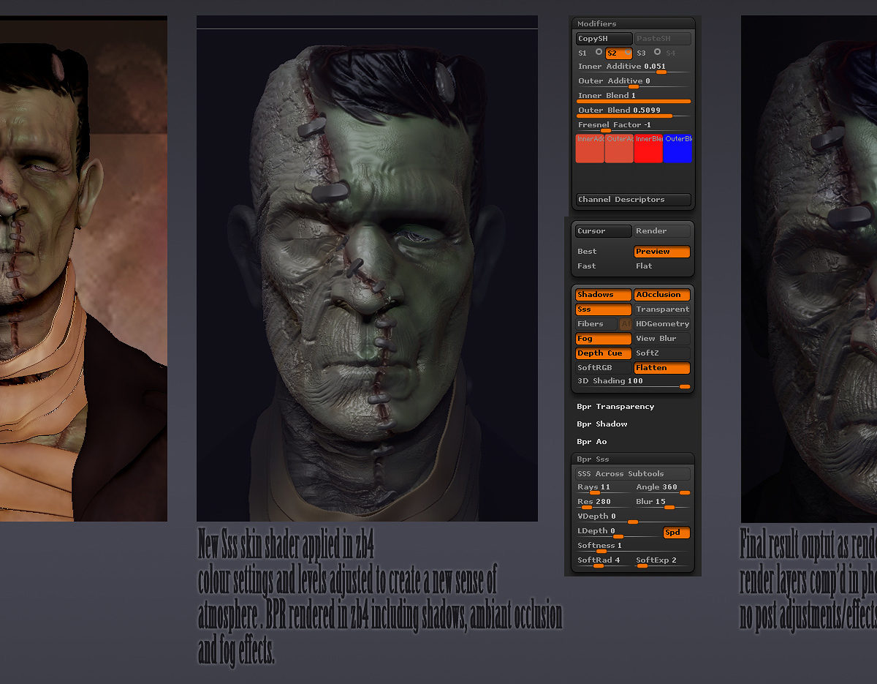The height and width of the screenshot is (684, 877).
Task: Expand the Bpr Shadow section
Action: click(x=602, y=424)
